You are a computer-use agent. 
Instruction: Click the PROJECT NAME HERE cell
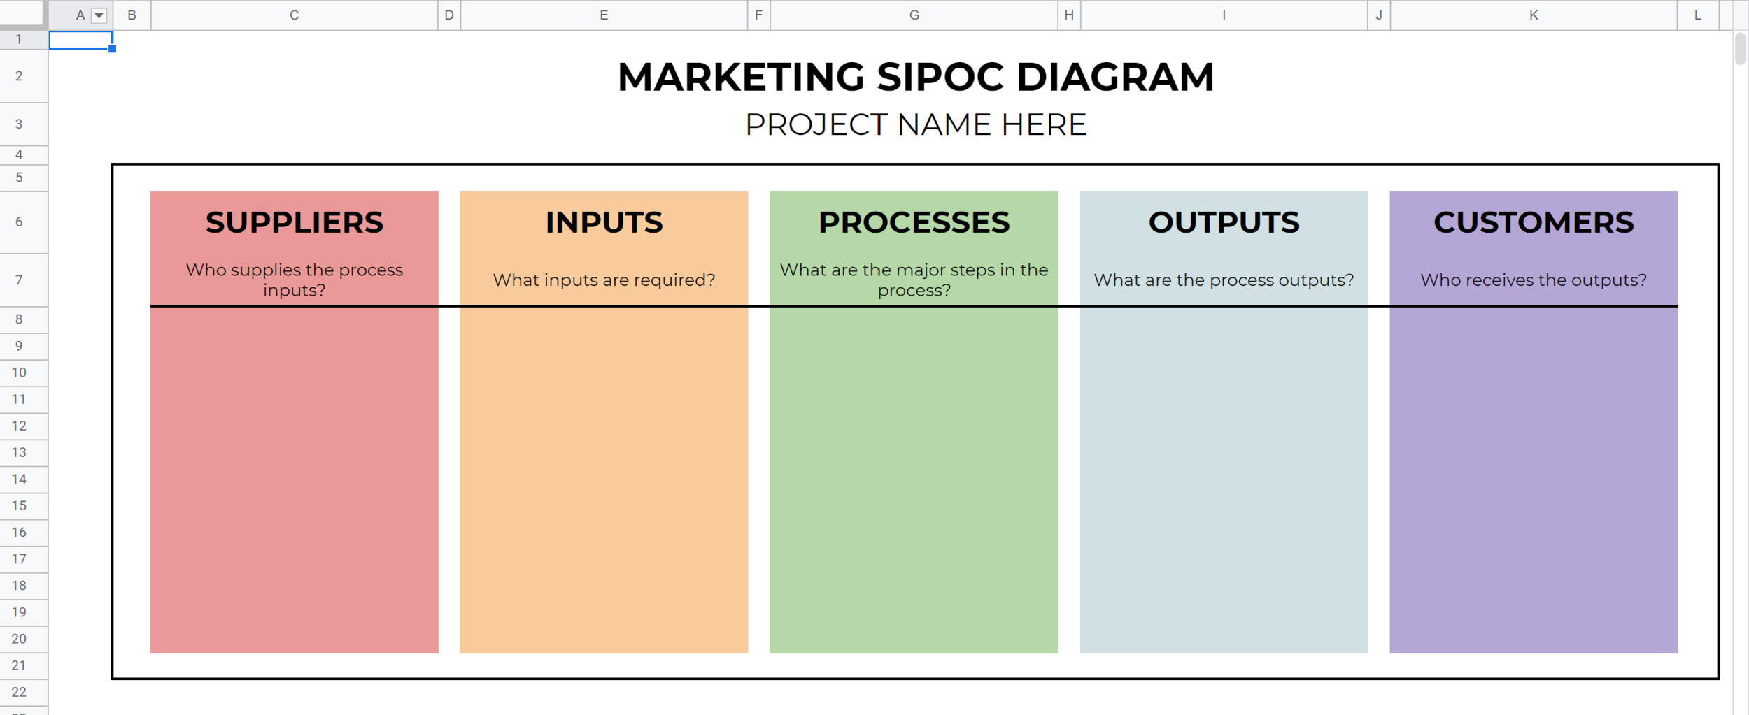[x=915, y=125]
